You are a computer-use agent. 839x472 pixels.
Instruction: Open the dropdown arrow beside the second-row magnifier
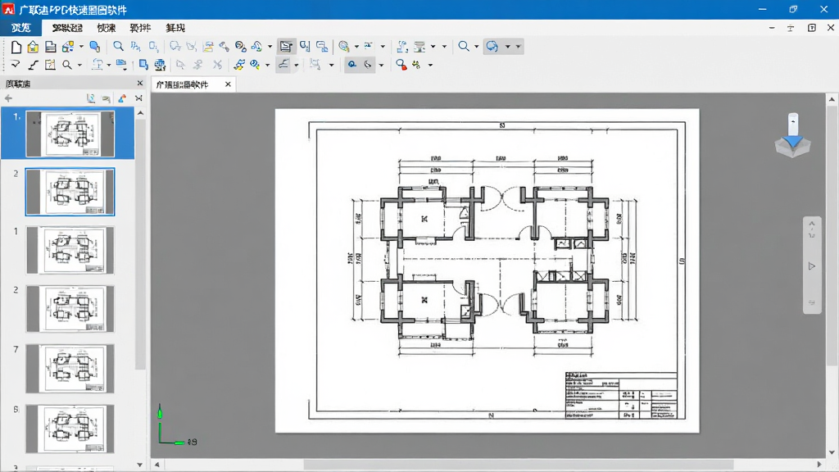[79, 66]
